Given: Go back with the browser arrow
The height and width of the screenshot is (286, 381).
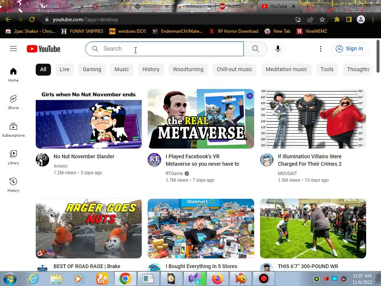Looking at the screenshot, I should pyautogui.click(x=8, y=19).
